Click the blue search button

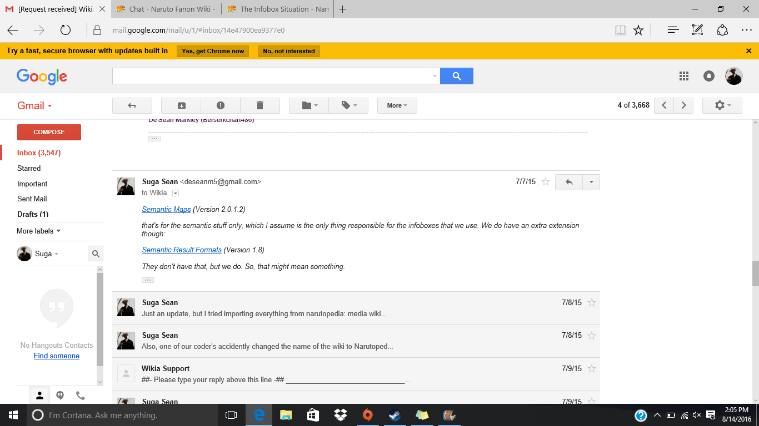coord(457,76)
